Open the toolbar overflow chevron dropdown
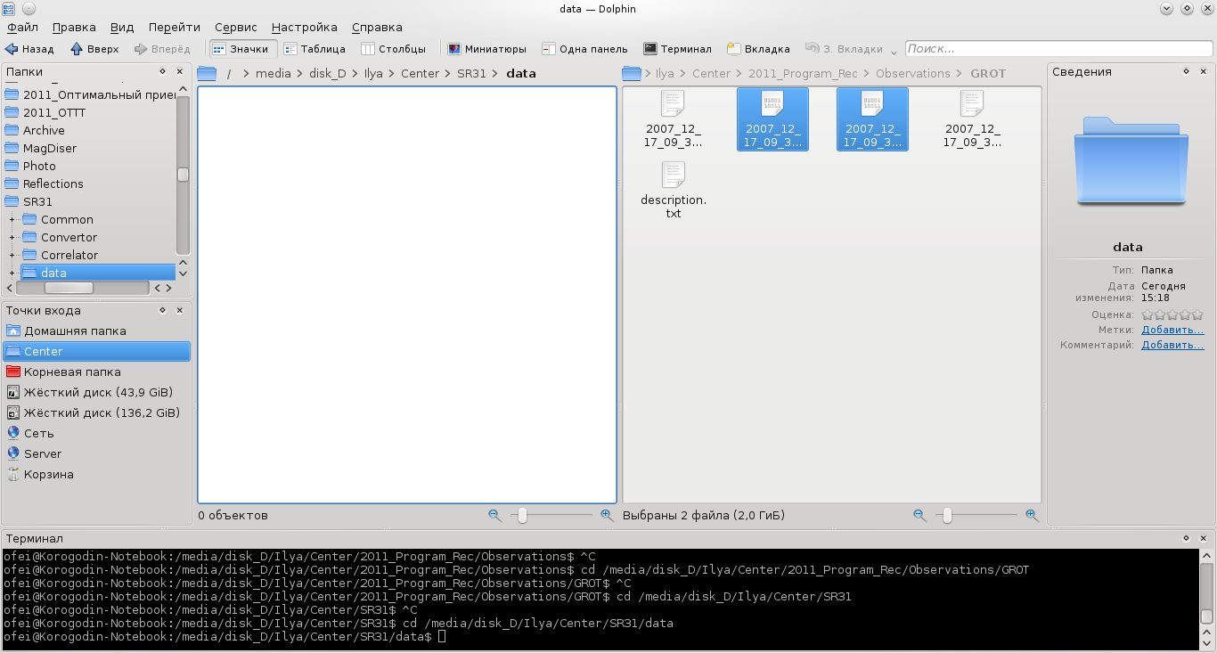This screenshot has height=653, width=1217. pyautogui.click(x=894, y=50)
